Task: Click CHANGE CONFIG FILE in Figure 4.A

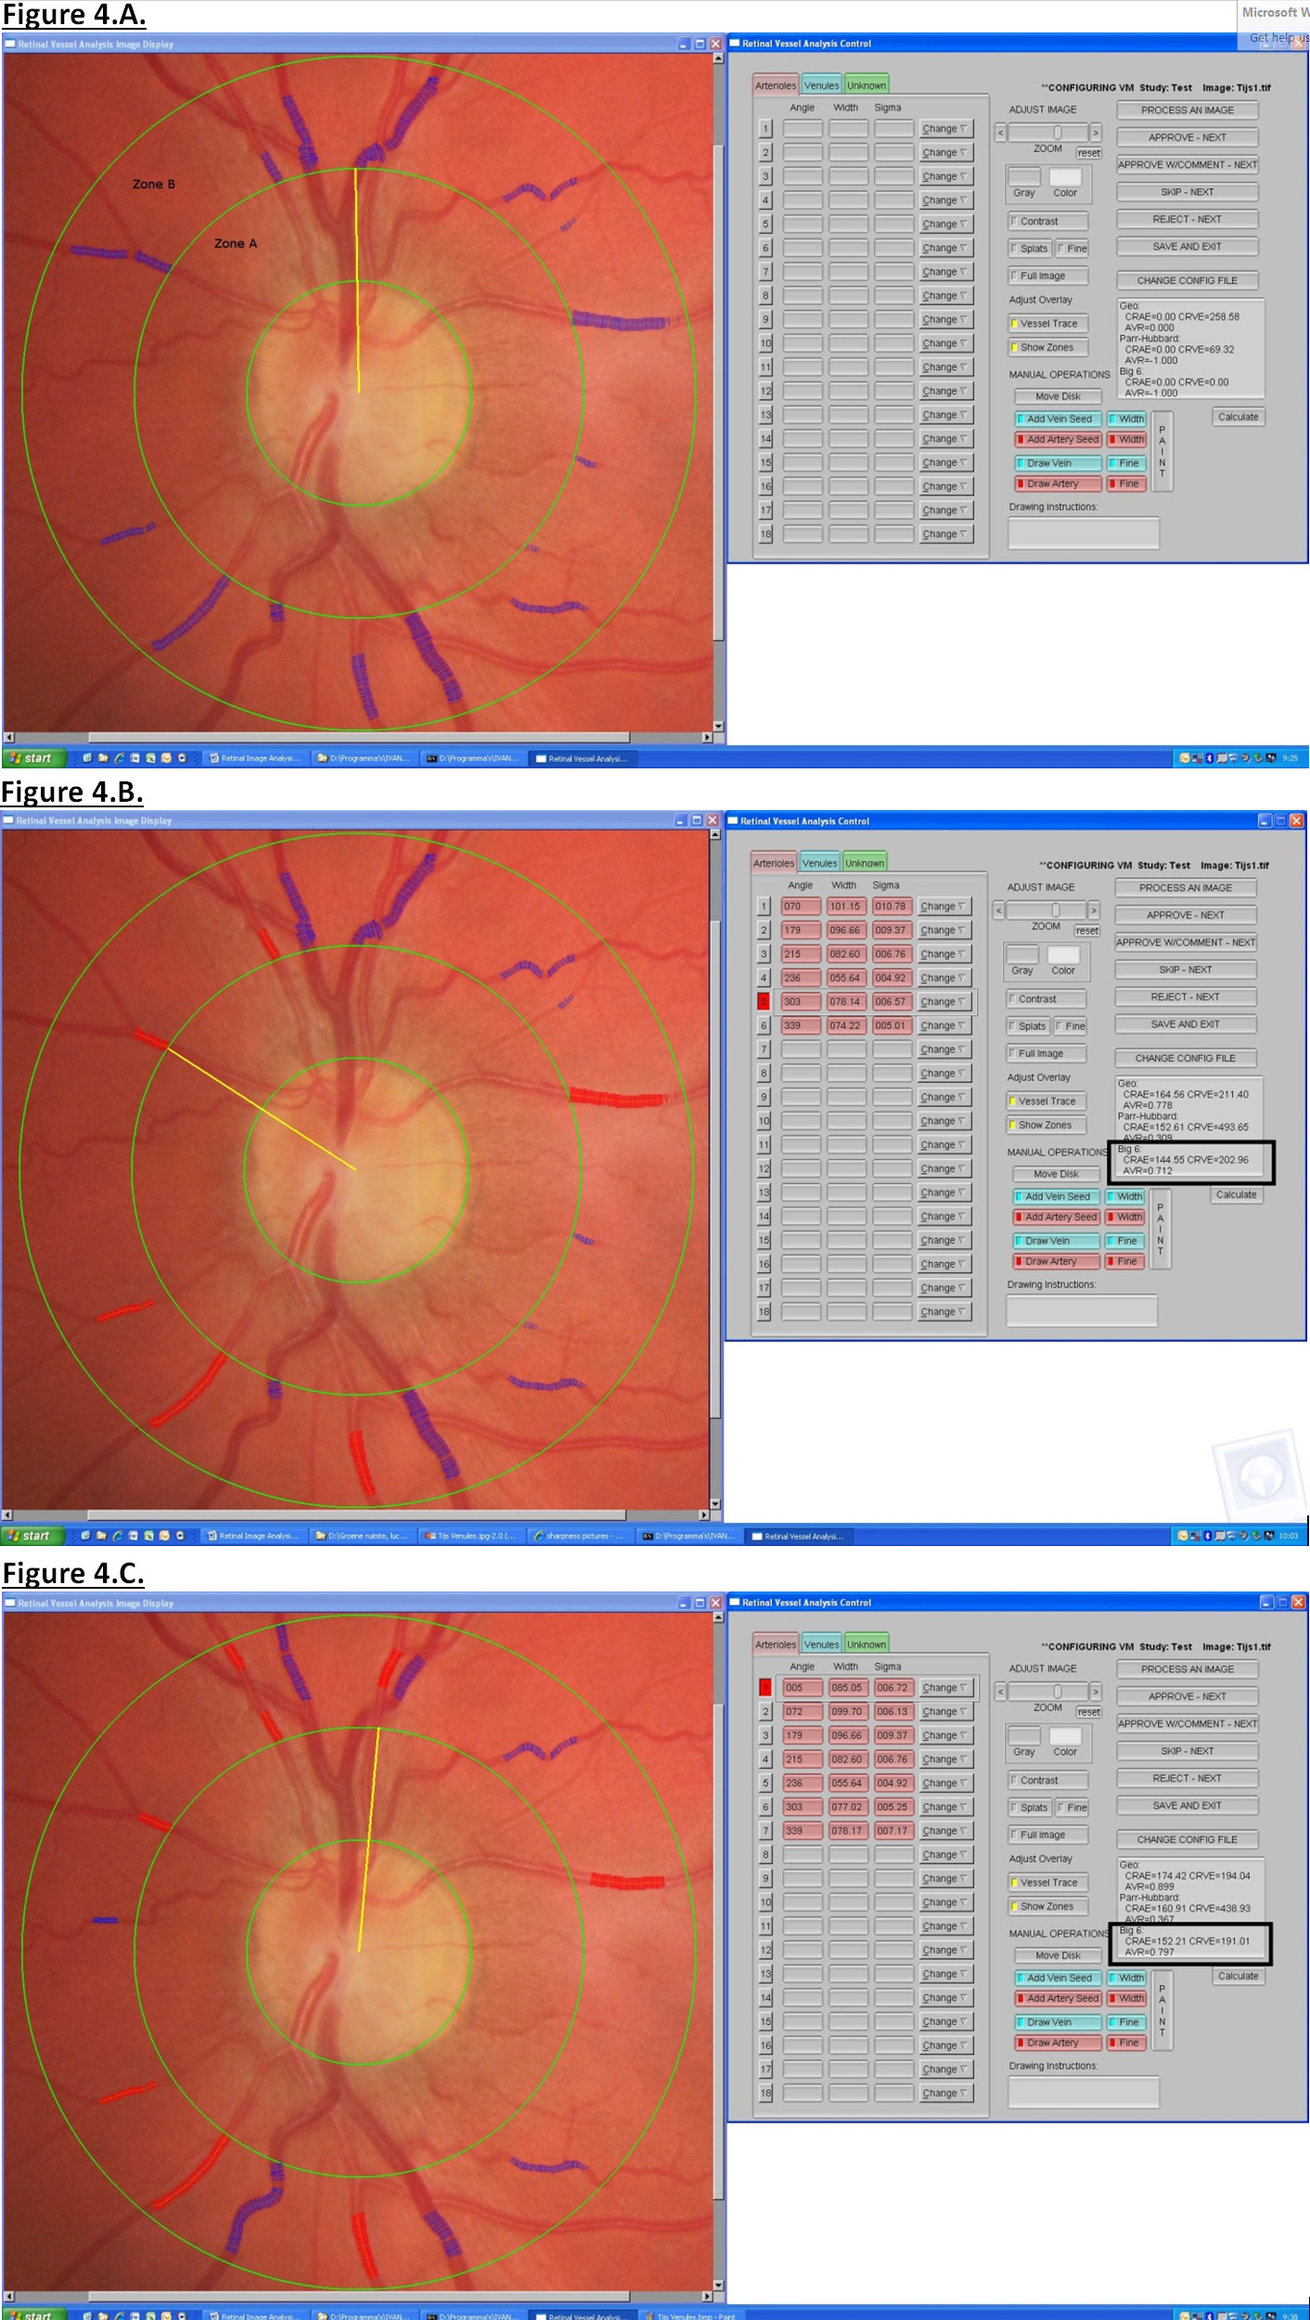Action: tap(1188, 280)
